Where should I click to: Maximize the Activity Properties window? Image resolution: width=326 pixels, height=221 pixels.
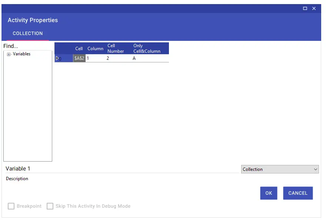coord(305,8)
